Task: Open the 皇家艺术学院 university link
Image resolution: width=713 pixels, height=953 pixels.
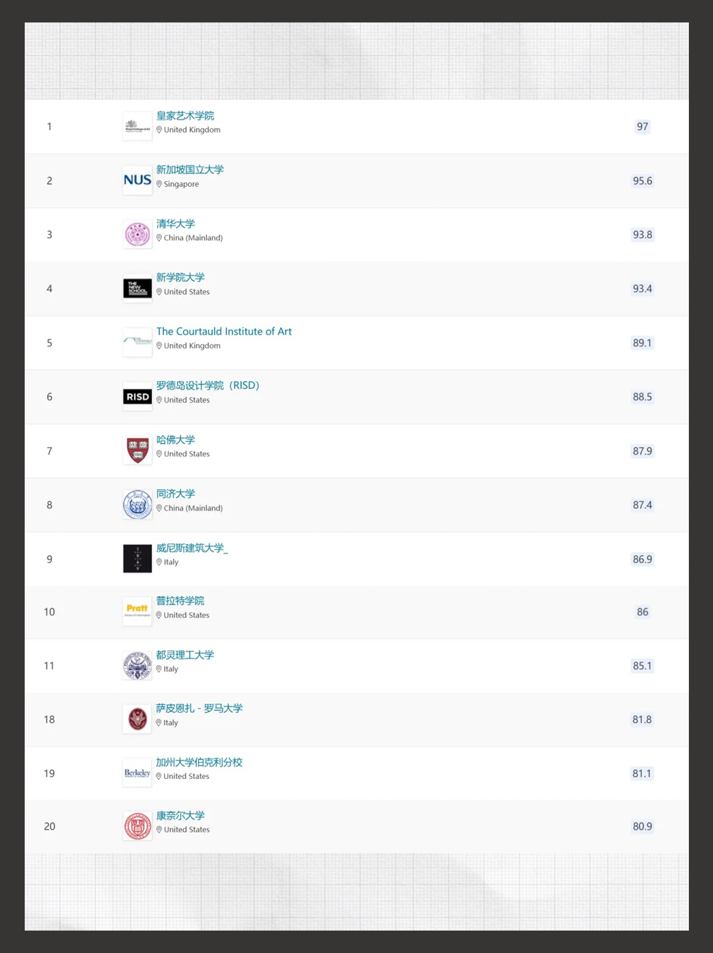Action: [185, 116]
